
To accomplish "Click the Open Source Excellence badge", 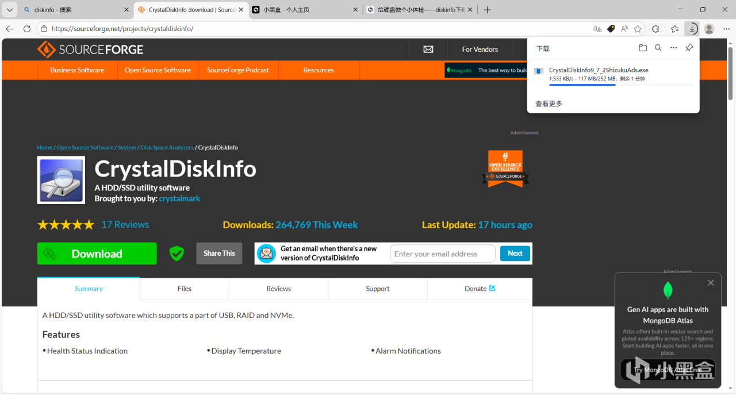I will pyautogui.click(x=505, y=168).
